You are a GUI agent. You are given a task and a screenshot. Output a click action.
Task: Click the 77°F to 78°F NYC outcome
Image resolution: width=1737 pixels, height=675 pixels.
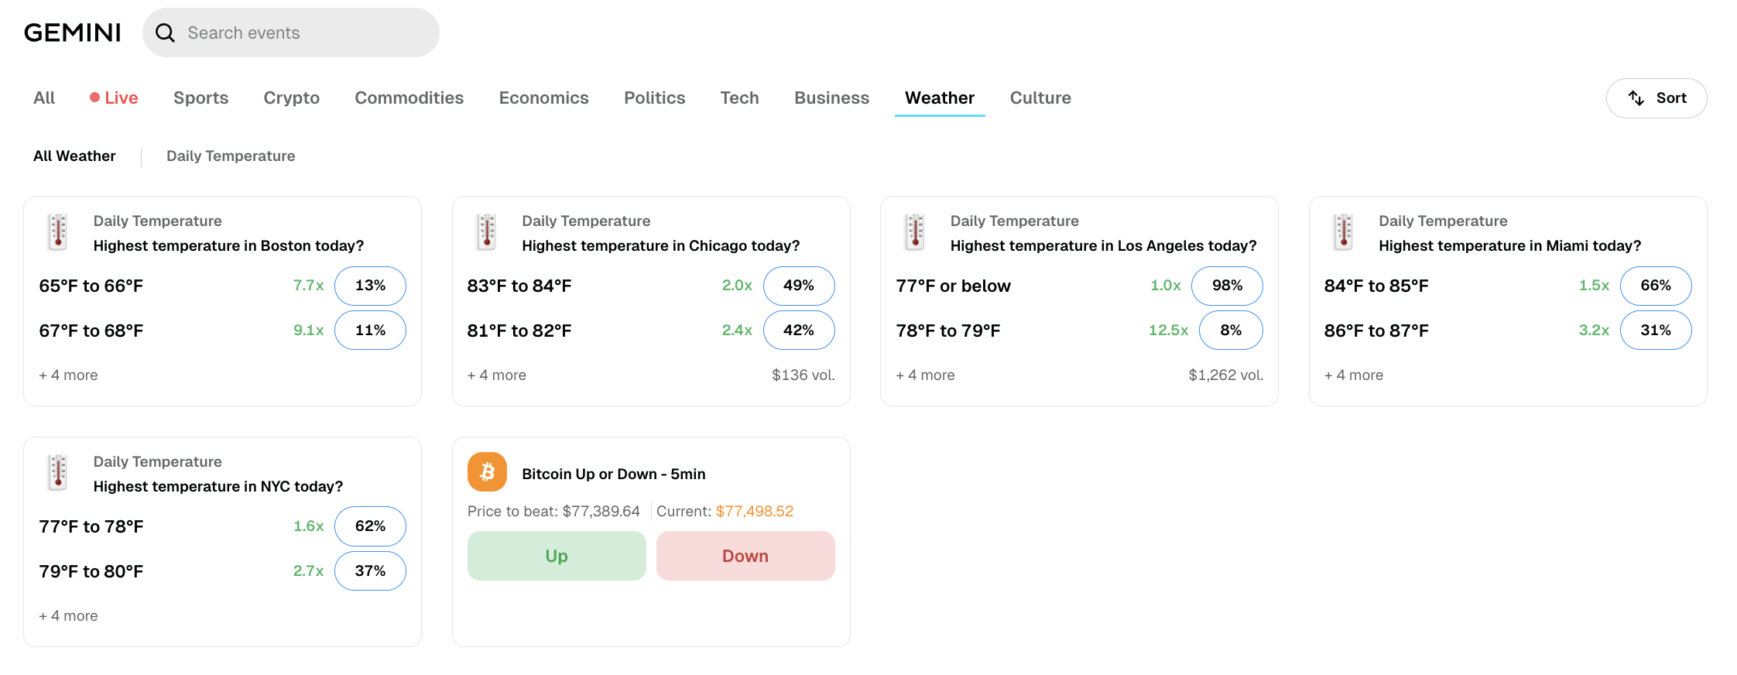[x=91, y=526]
